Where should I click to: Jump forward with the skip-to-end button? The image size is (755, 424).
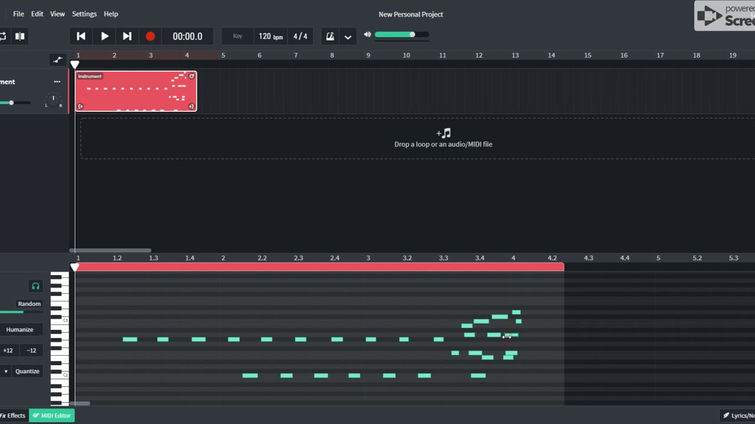pos(127,37)
